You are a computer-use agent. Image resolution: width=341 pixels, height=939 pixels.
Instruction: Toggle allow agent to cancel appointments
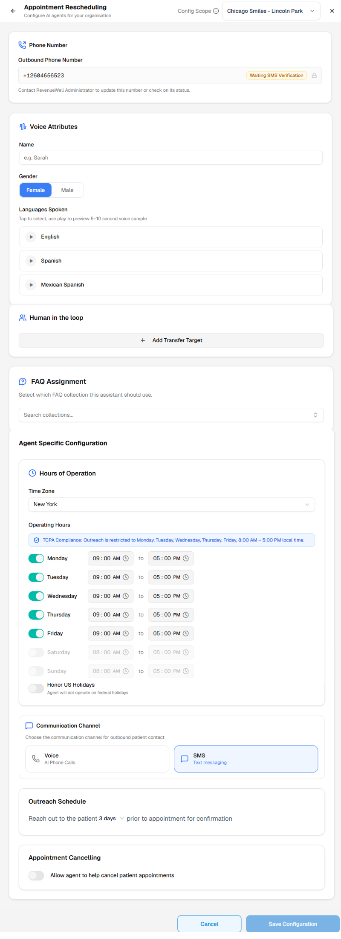[x=36, y=875]
